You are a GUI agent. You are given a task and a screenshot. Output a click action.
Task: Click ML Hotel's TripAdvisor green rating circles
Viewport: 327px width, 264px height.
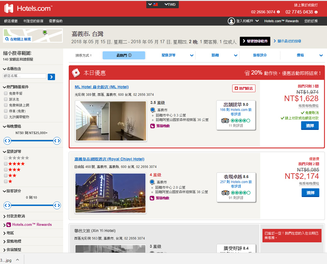241,121
